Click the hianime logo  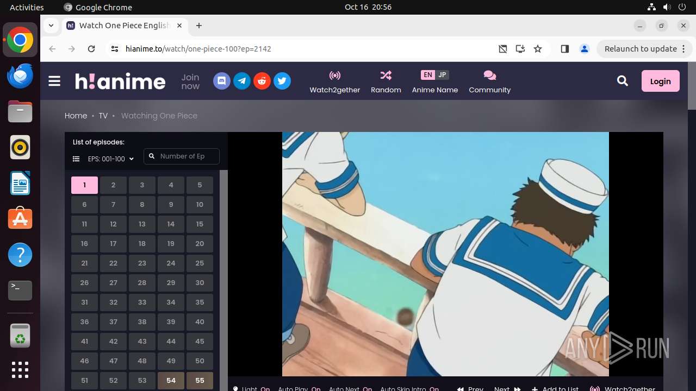click(x=120, y=81)
